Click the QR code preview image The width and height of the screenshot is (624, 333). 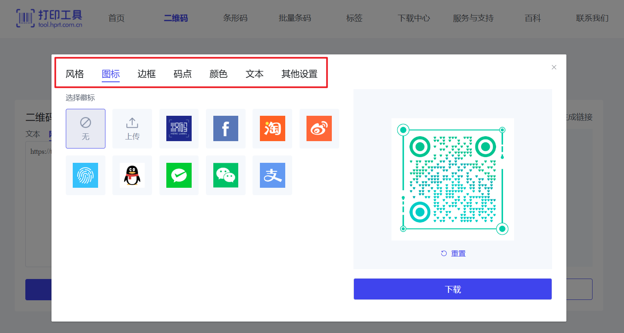coord(453,179)
